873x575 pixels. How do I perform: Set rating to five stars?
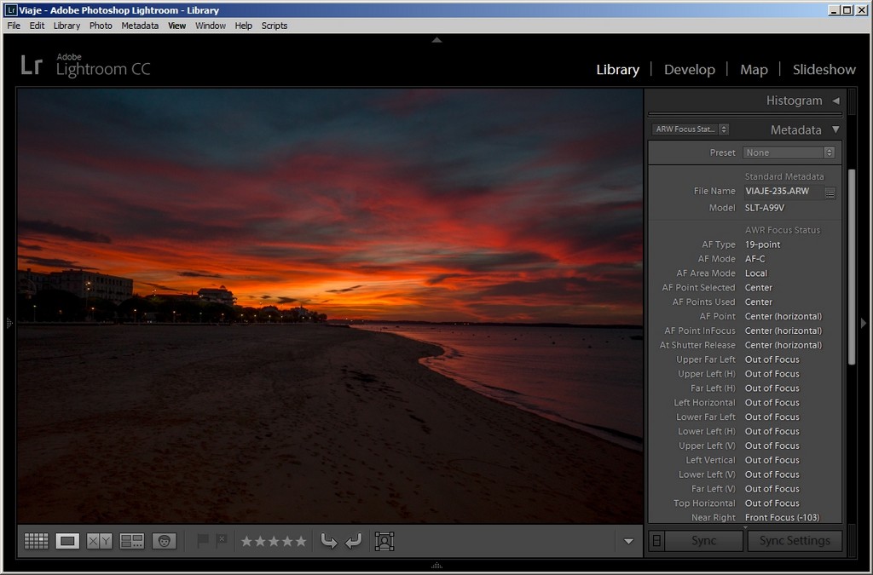pyautogui.click(x=300, y=541)
